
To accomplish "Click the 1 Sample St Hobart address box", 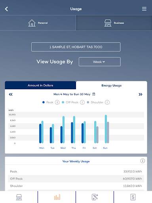I will point(76,47).
